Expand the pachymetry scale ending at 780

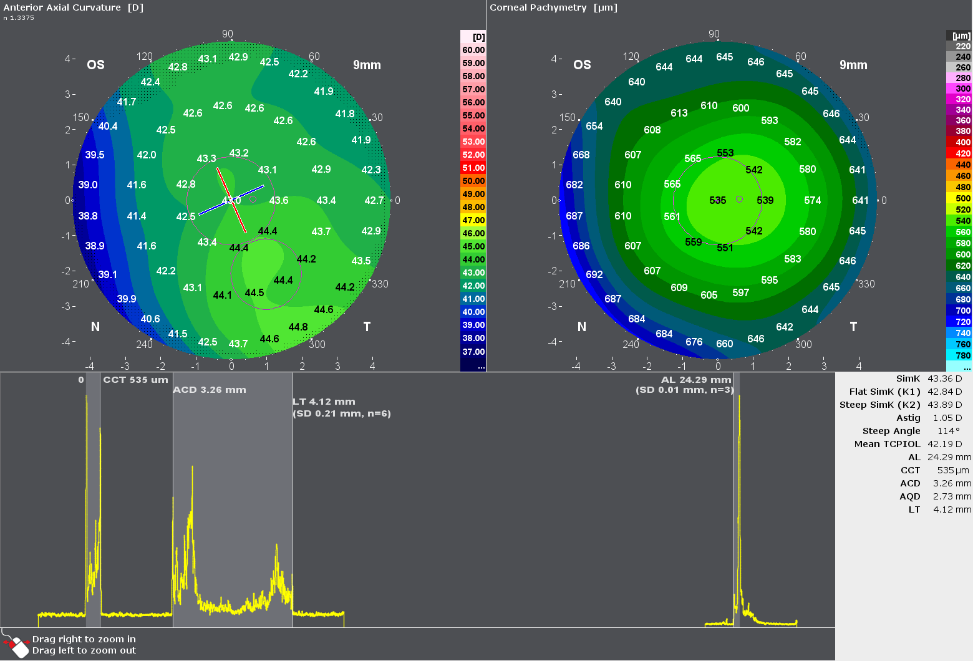pos(962,355)
